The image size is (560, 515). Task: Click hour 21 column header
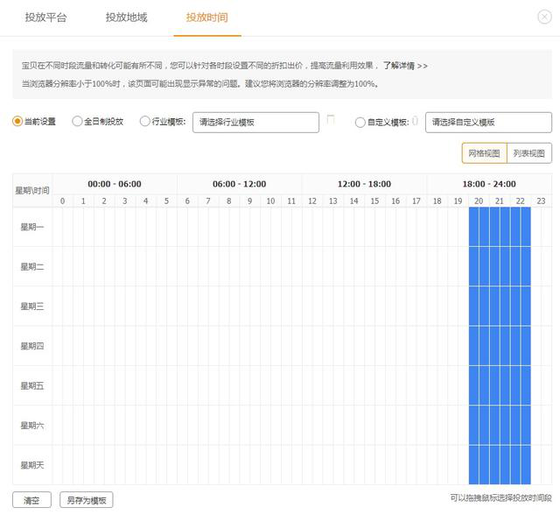(500, 201)
